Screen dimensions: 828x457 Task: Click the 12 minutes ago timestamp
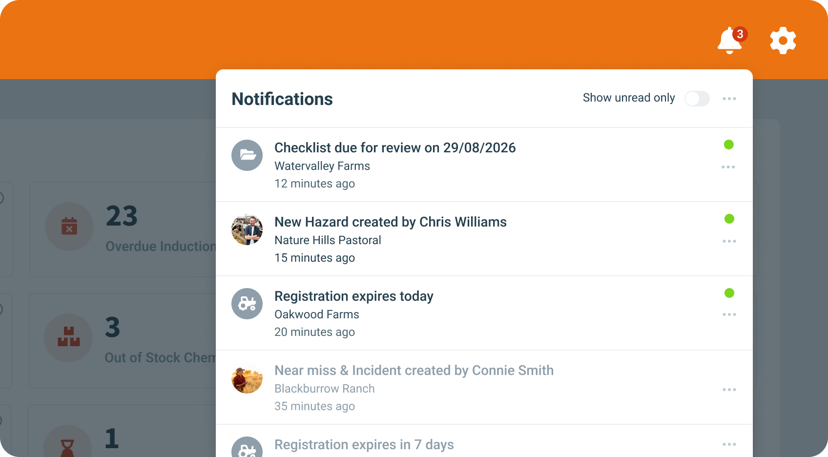(x=314, y=184)
